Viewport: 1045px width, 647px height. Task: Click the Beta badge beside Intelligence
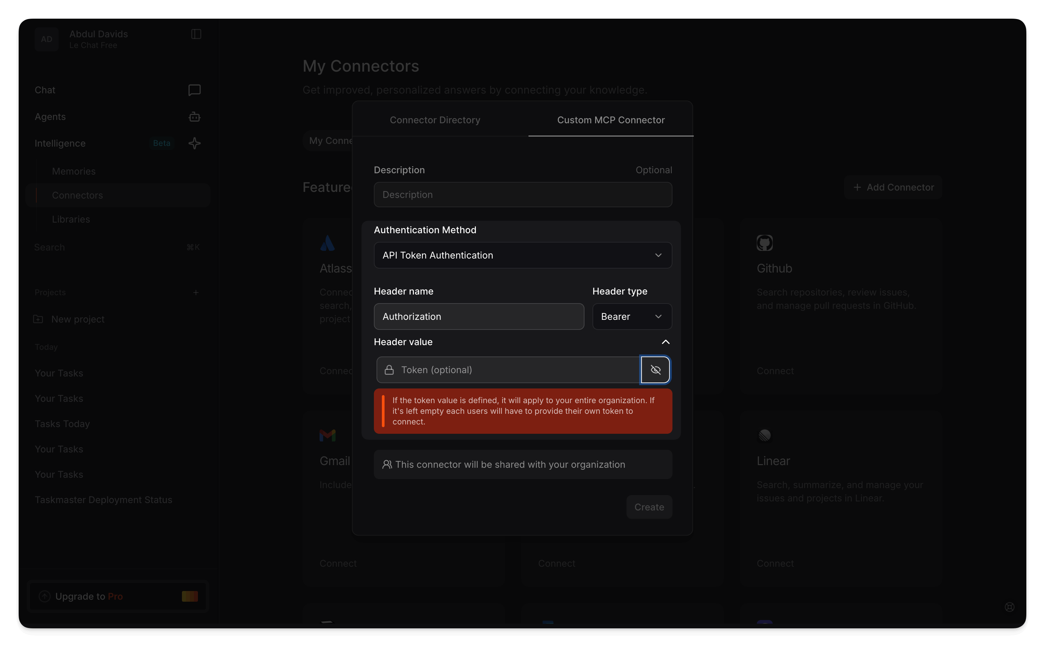162,143
